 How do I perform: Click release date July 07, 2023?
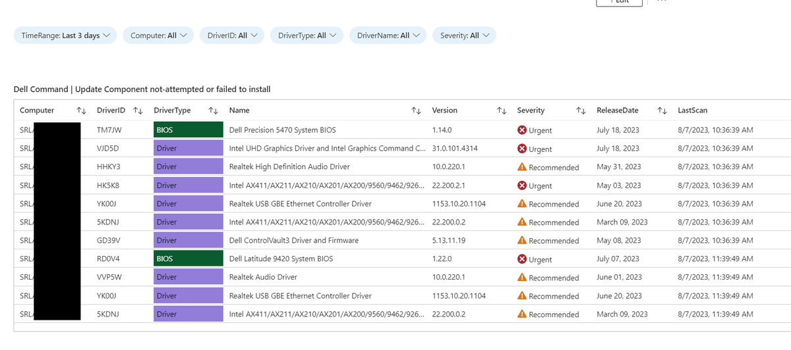[x=618, y=259]
